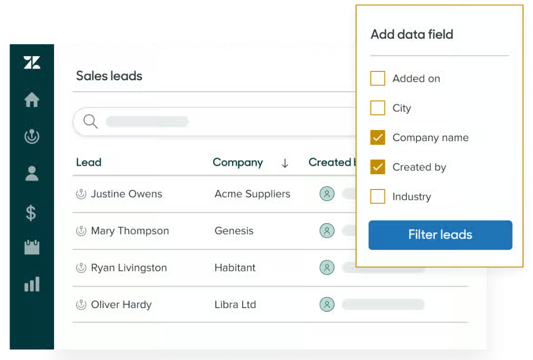Click lead icon beside Oliver Hardy
This screenshot has width=533, height=360.
(x=81, y=305)
